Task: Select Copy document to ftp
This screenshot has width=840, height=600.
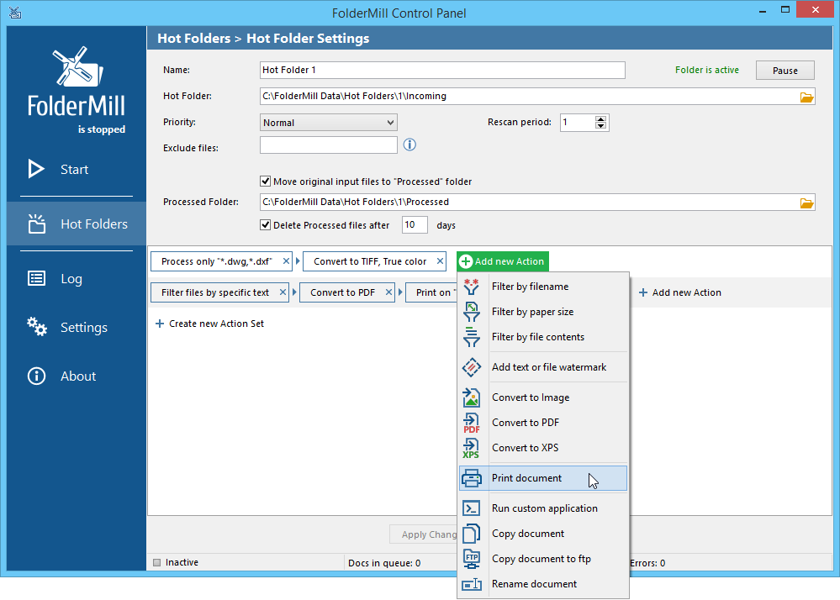Action: 543,559
